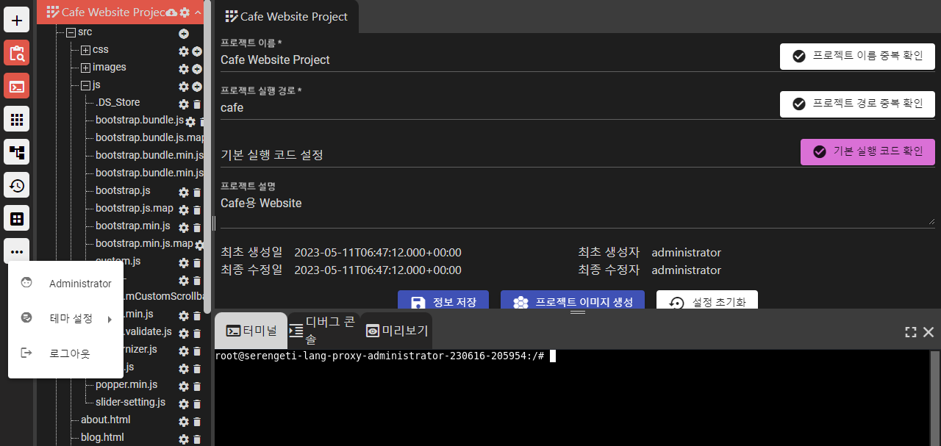Image resolution: width=941 pixels, height=446 pixels.
Task: Collapse the src folder in tree
Action: pyautogui.click(x=71, y=32)
